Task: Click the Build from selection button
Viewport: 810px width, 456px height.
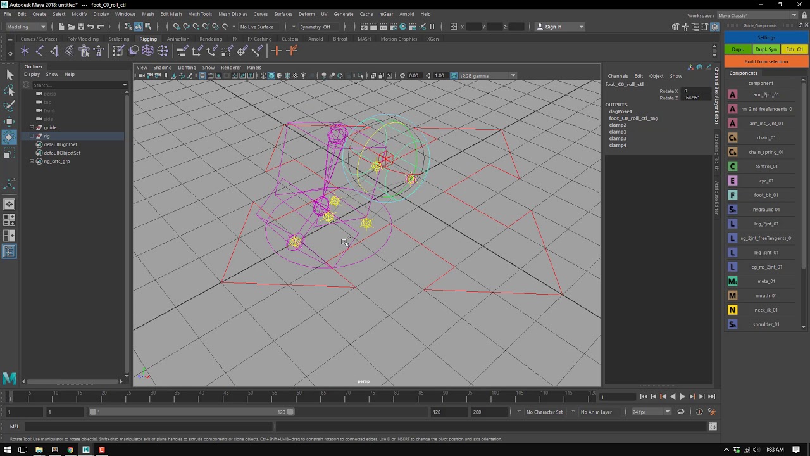Action: pos(766,61)
